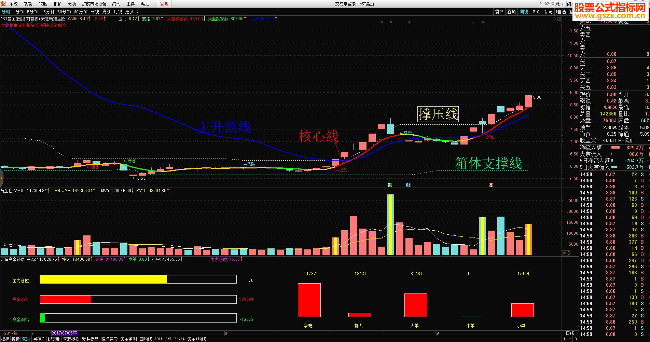Click the panel layout icon beside diamond
This screenshot has height=342, width=650.
pyautogui.click(x=559, y=19)
